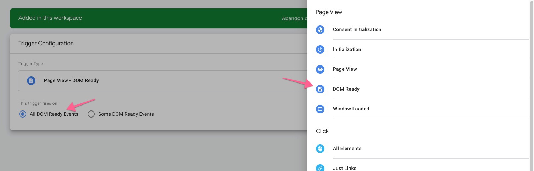Click the Trigger Type label
This screenshot has width=534, height=171.
pyautogui.click(x=31, y=64)
